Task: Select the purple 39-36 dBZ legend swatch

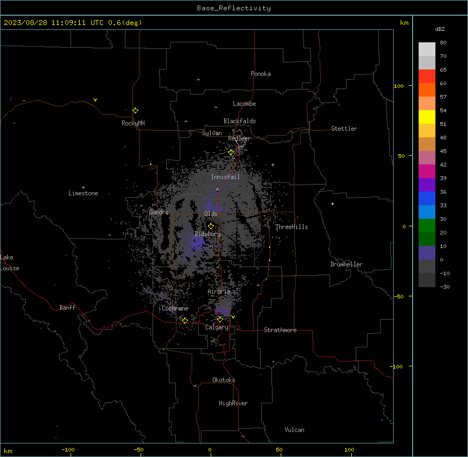Action: (x=427, y=185)
